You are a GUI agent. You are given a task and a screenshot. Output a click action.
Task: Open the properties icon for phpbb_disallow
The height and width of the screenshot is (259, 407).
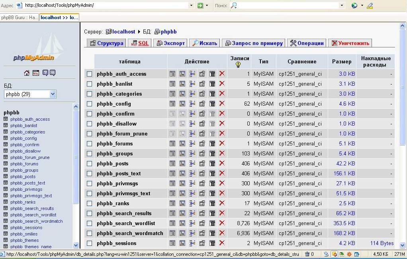click(202, 124)
